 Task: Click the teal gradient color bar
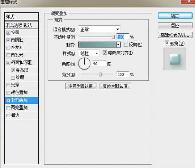click(x=97, y=45)
